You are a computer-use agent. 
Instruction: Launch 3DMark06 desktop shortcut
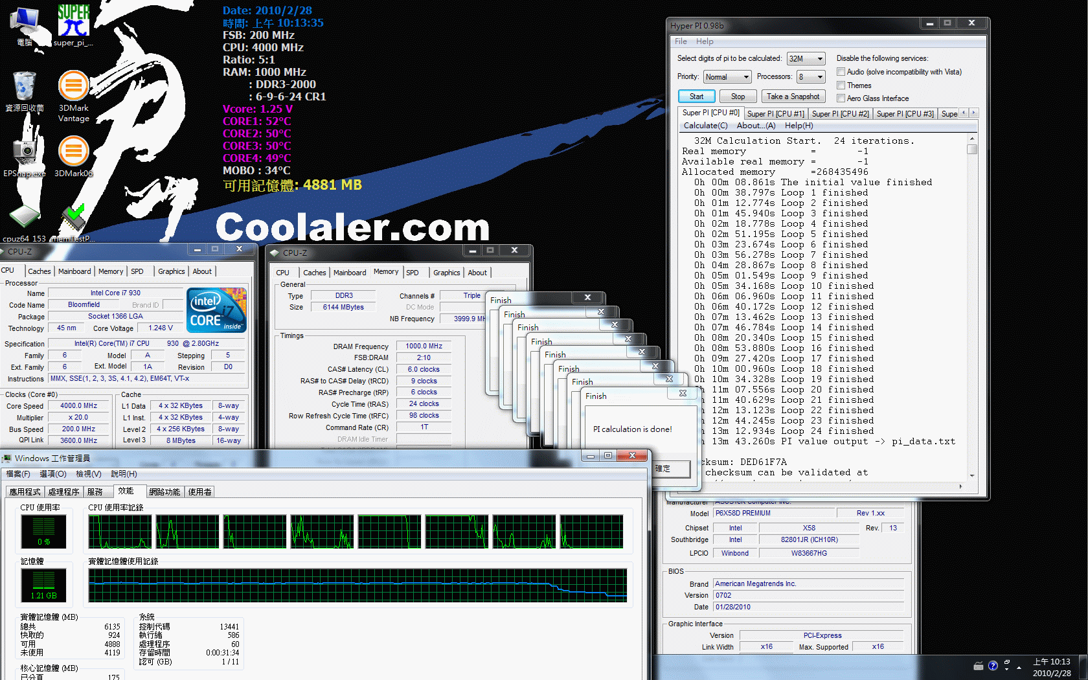click(x=73, y=155)
